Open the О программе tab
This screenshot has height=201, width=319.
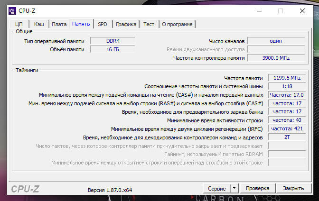tap(177, 24)
